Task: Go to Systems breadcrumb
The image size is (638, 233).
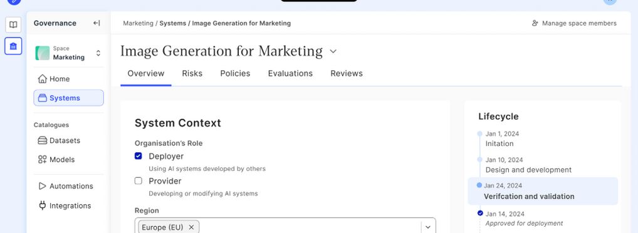Action: 172,23
